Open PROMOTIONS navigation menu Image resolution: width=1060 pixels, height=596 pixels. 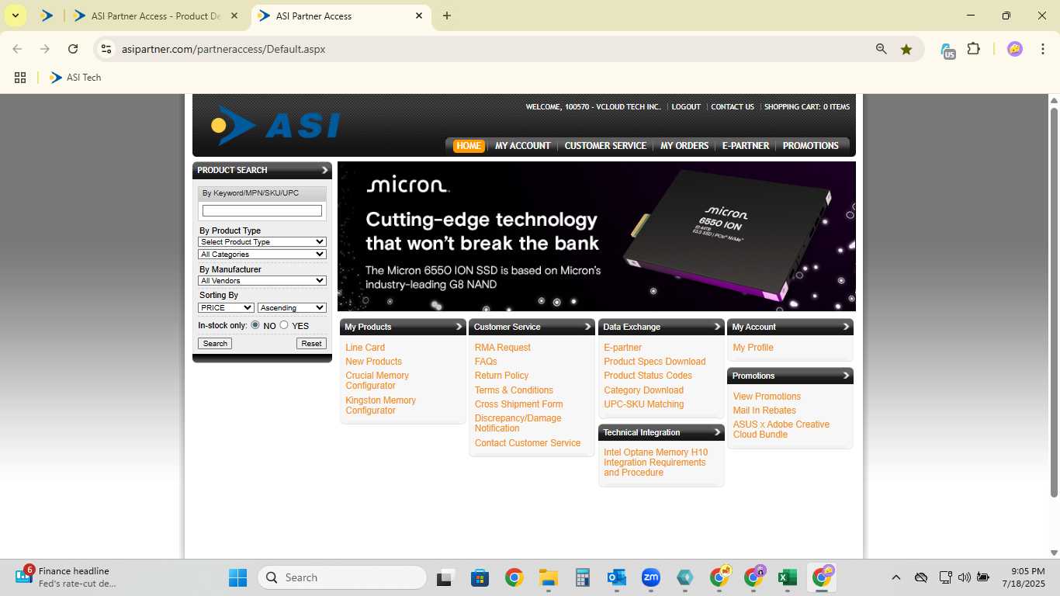point(811,146)
